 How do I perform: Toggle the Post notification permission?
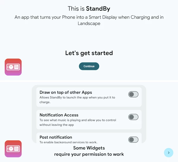(x=133, y=139)
